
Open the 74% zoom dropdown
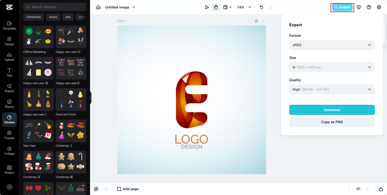point(244,7)
